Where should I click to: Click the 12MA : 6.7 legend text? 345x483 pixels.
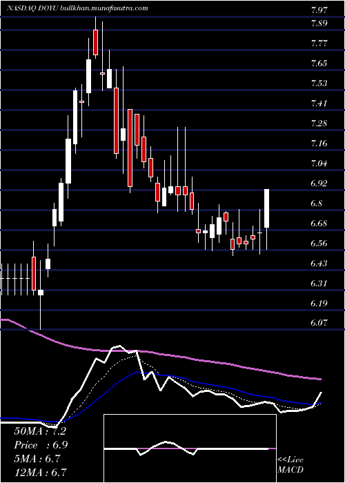(41, 472)
